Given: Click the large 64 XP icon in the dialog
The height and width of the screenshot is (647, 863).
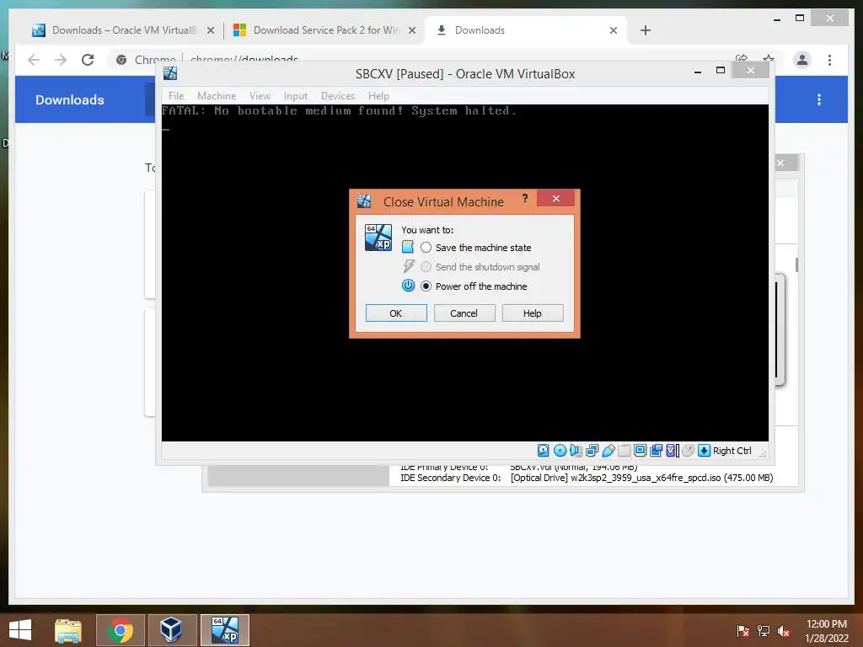Looking at the screenshot, I should point(378,238).
